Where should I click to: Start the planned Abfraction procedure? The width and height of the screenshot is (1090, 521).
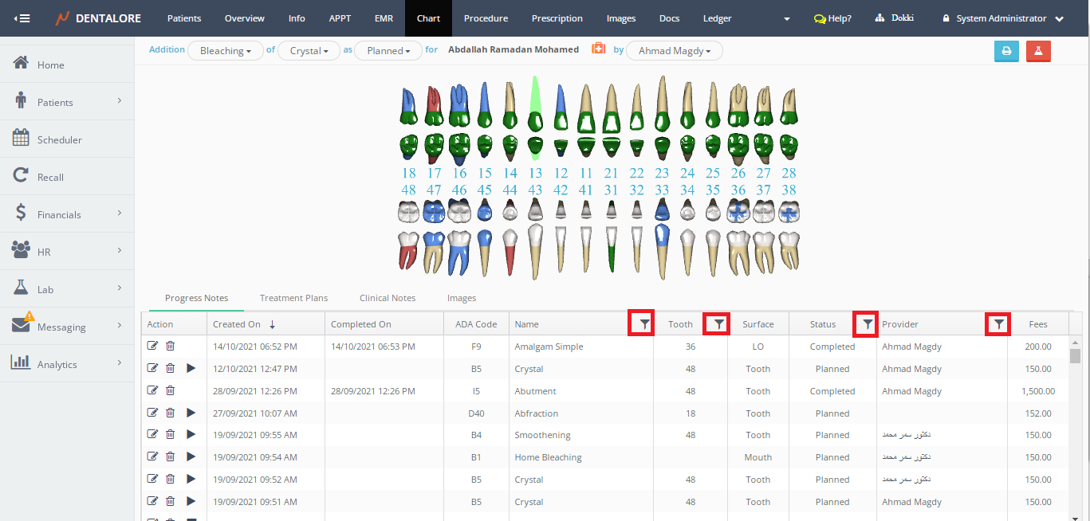[191, 413]
